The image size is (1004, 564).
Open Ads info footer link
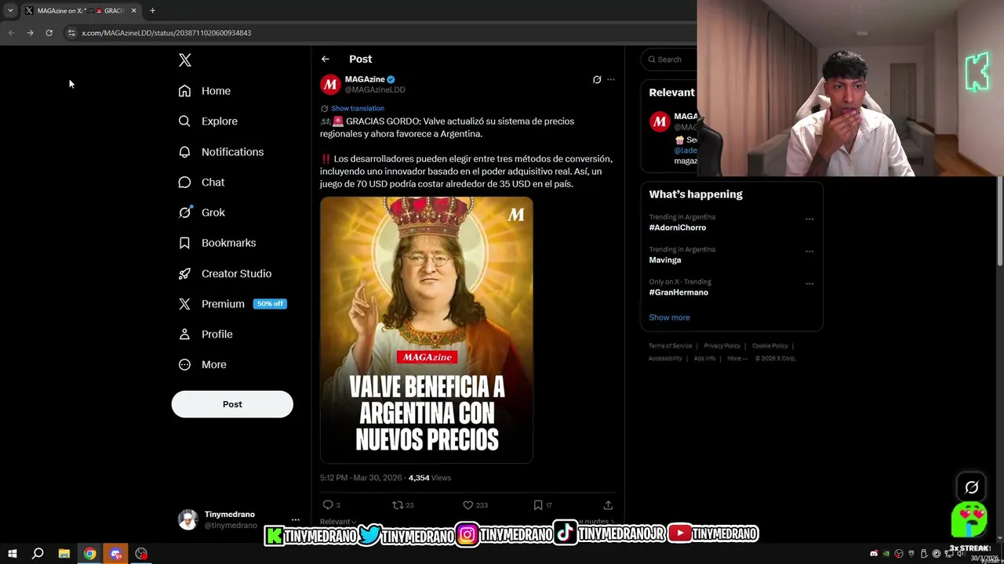(x=704, y=358)
